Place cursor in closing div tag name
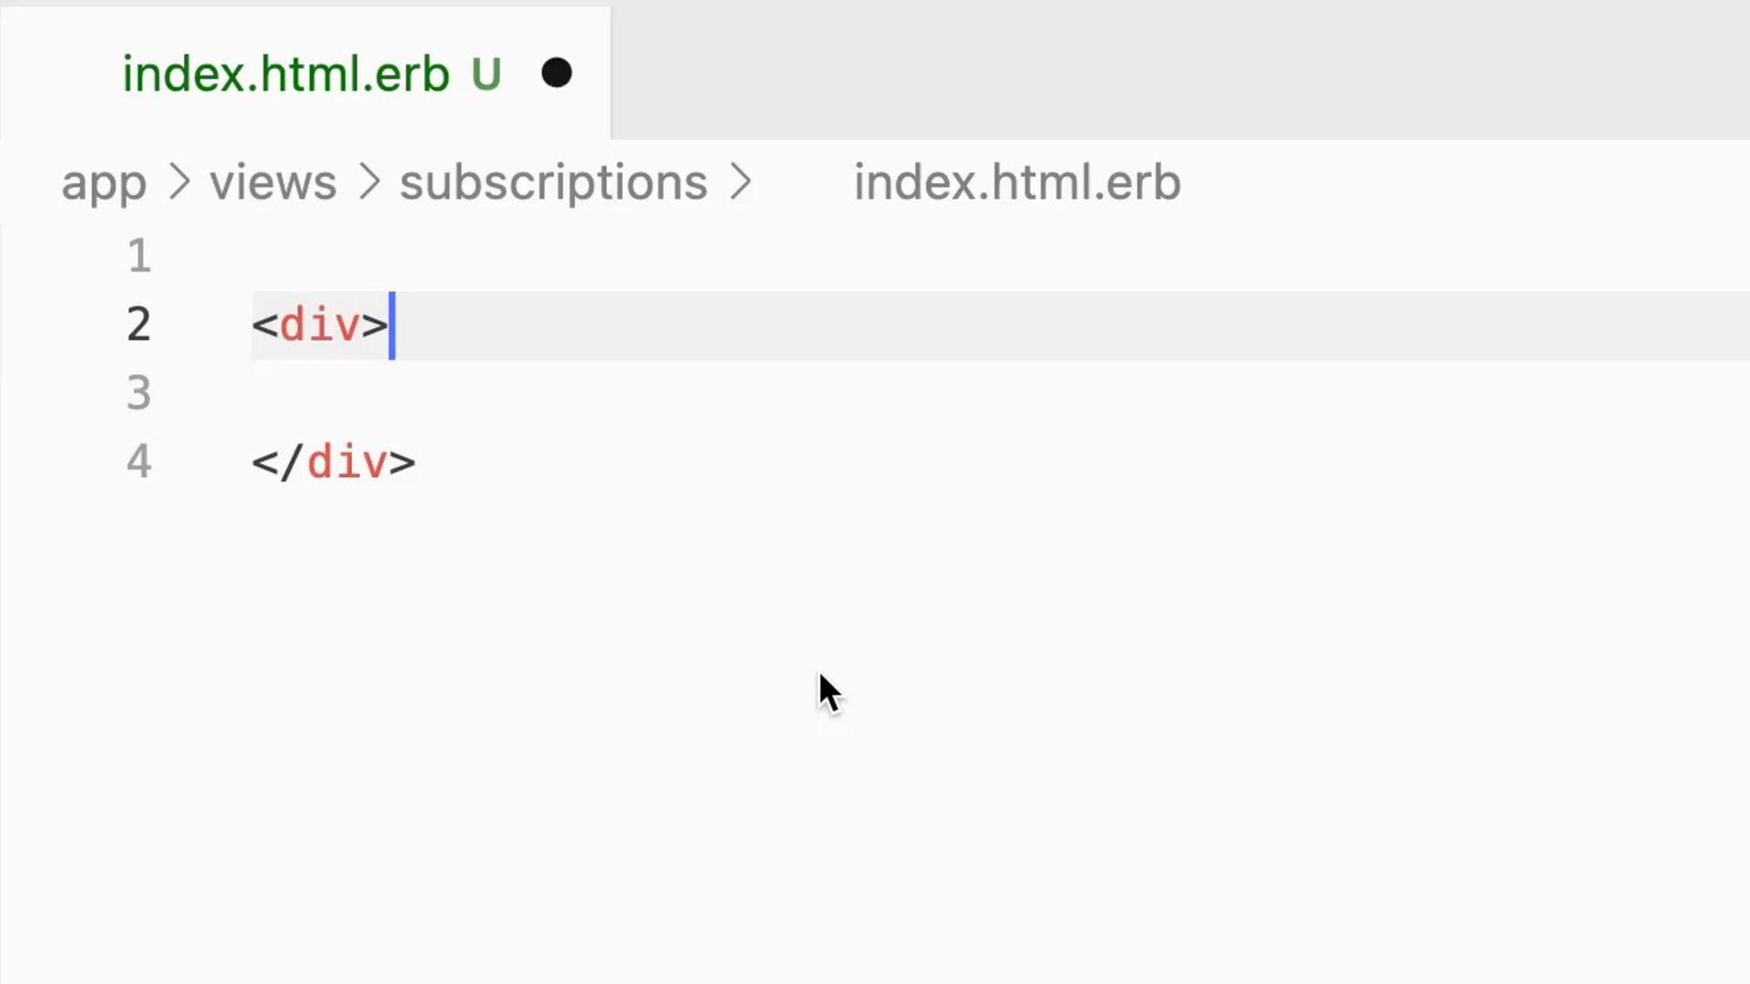1750x984 pixels. 347,462
